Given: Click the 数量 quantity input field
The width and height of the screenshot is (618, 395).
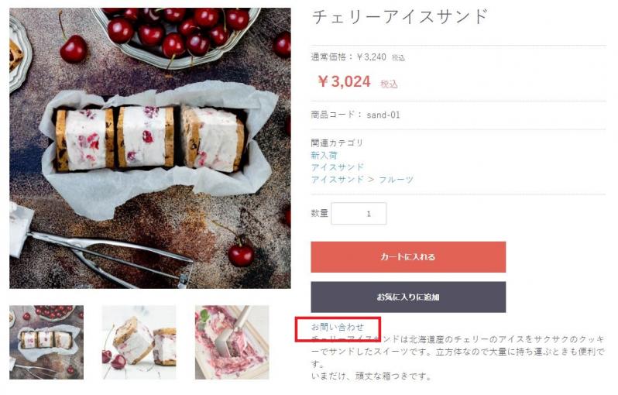Looking at the screenshot, I should [359, 214].
